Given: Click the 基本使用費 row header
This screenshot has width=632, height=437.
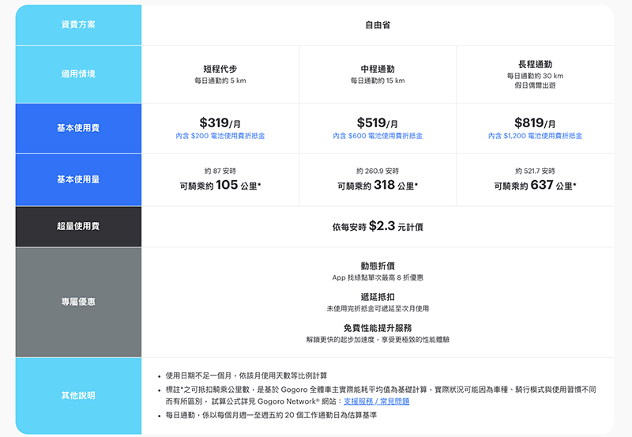Looking at the screenshot, I should 78,128.
